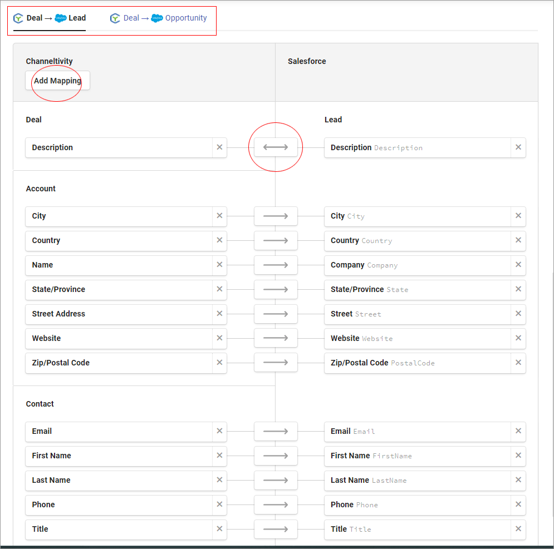Clear Channeltivity Website field X icon
Viewport: 554px width, 549px height.
(x=219, y=338)
